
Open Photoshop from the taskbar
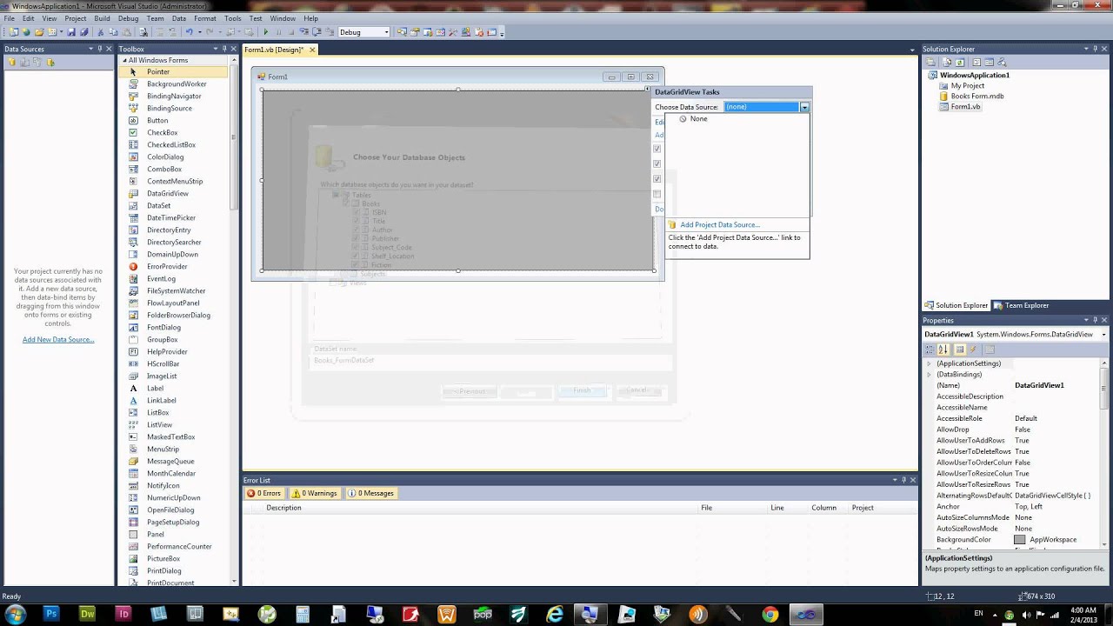[51, 615]
